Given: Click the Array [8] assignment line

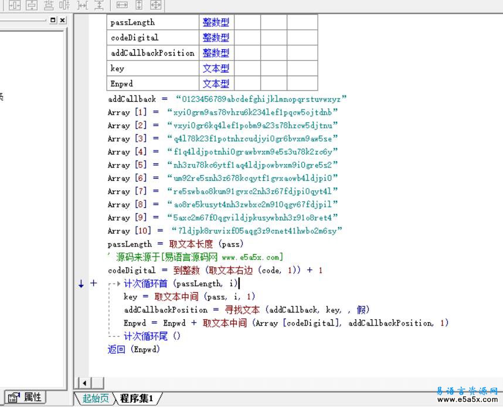Looking at the screenshot, I should [x=223, y=204].
